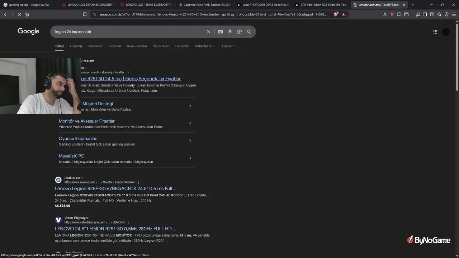Viewport: 459px width, 258px height.
Task: Open the Amazon R25f 30 24.5 İnç ad link
Action: click(x=131, y=79)
